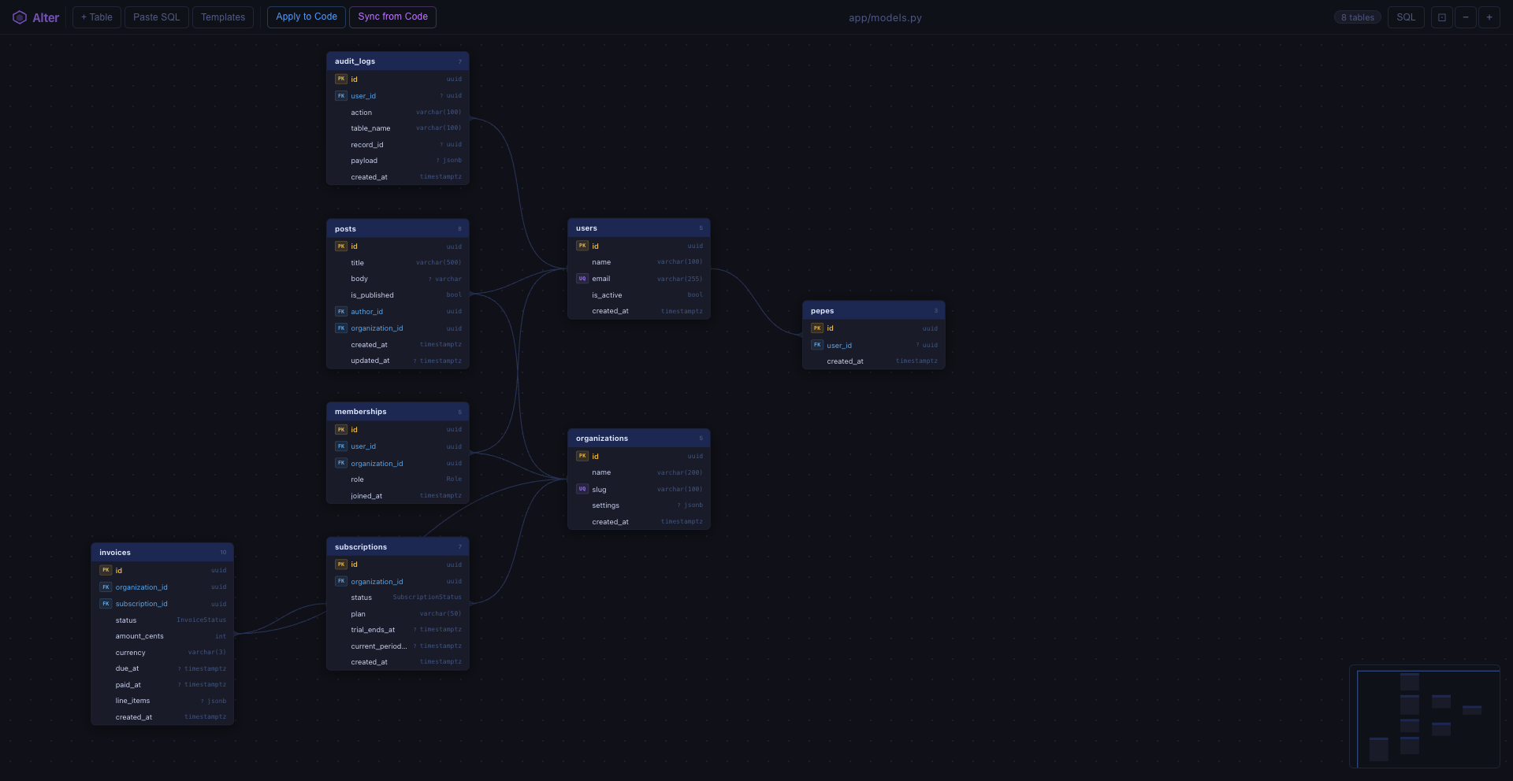Select subscription_id field in invoices
This screenshot has height=781, width=1513.
tap(162, 604)
